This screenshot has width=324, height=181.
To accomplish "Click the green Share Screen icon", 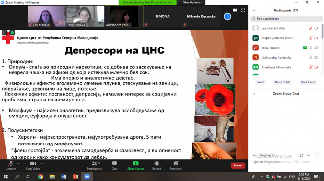I will click(135, 164).
